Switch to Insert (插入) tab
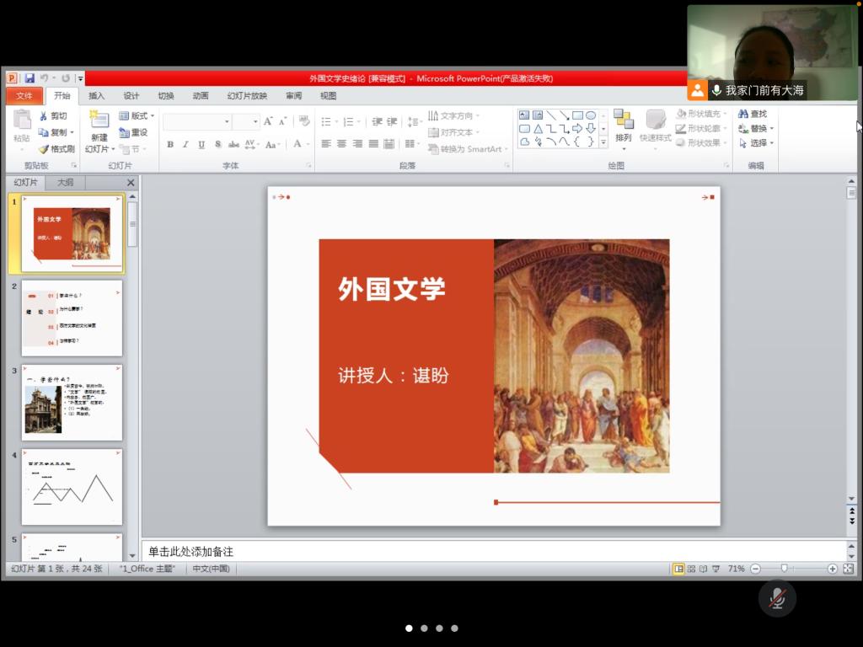Image resolution: width=863 pixels, height=647 pixels. 96,96
